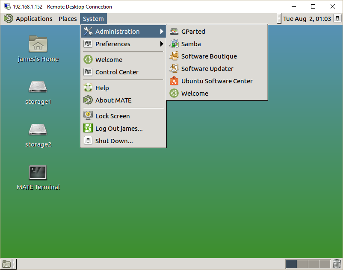The image size is (343, 270).
Task: Click the orange Ubuntu Software Center icon
Action: [174, 81]
